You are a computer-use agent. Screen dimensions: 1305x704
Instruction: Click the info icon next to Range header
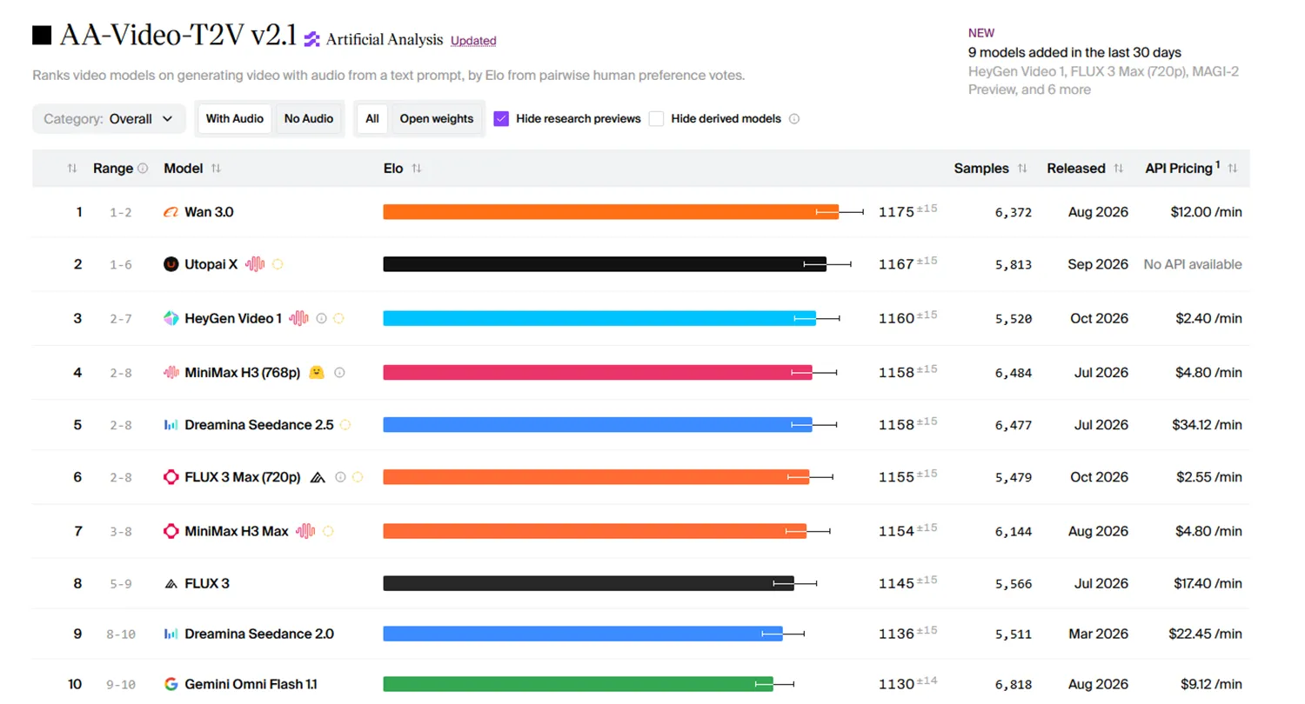click(x=143, y=169)
